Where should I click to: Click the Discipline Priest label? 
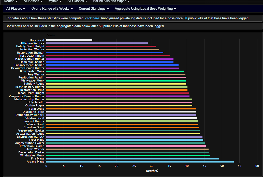point(34,112)
